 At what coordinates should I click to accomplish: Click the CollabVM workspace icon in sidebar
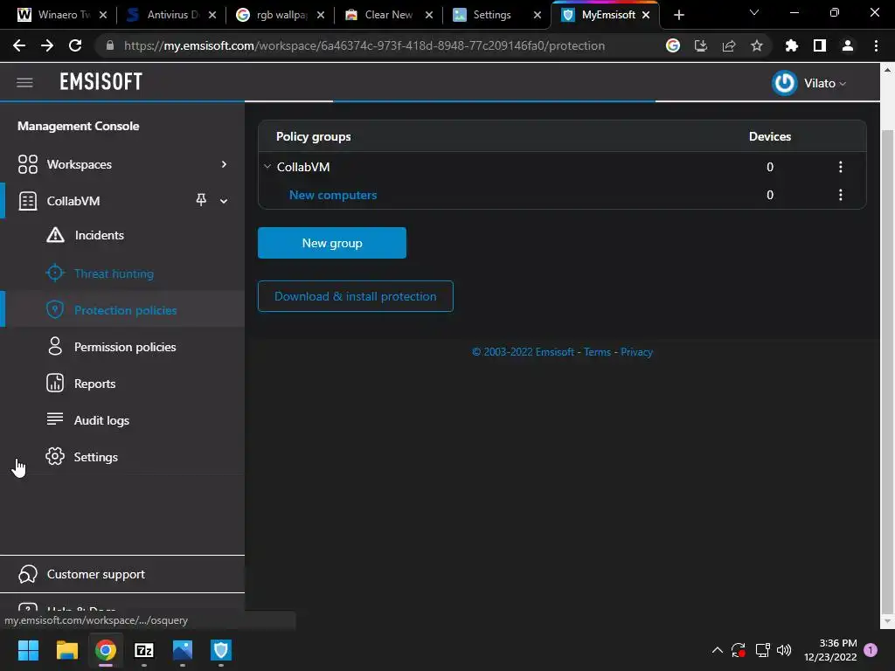27,201
